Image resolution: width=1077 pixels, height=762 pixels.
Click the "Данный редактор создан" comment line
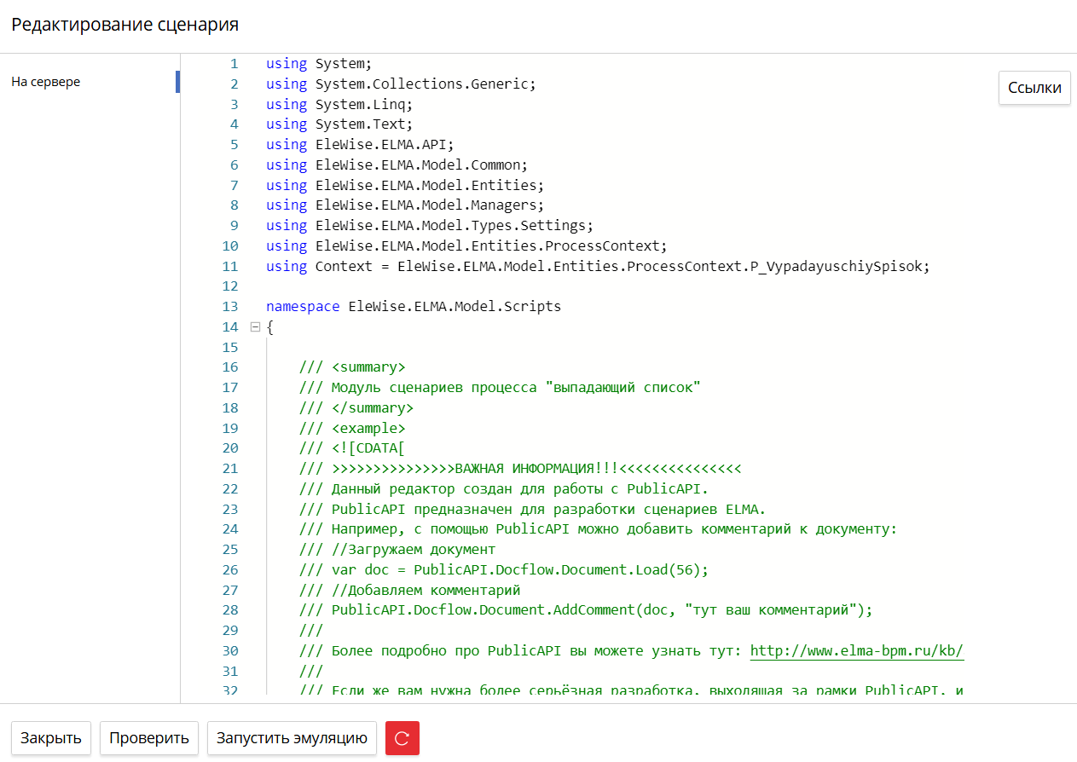[504, 488]
